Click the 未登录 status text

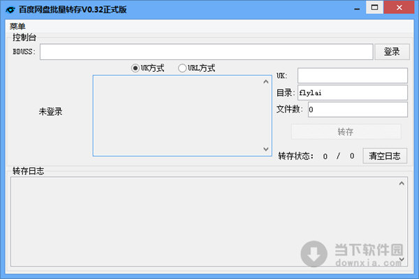50,112
